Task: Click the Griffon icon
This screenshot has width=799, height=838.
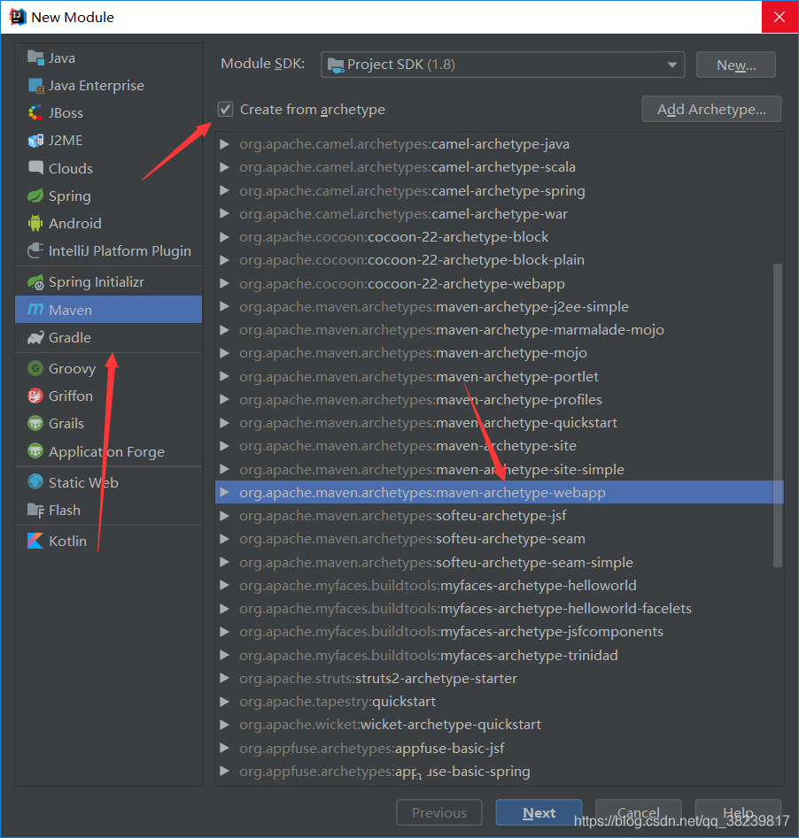Action: pos(35,396)
